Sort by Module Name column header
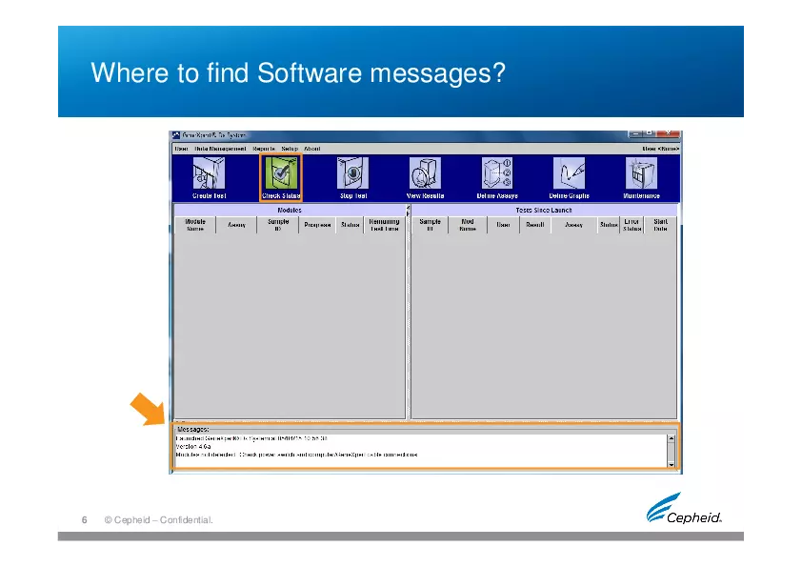 (194, 225)
